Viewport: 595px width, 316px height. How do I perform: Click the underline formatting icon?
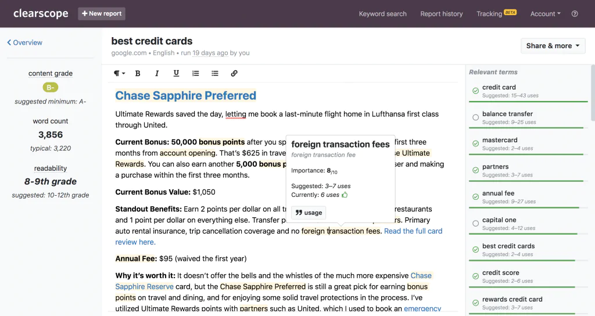(x=176, y=74)
